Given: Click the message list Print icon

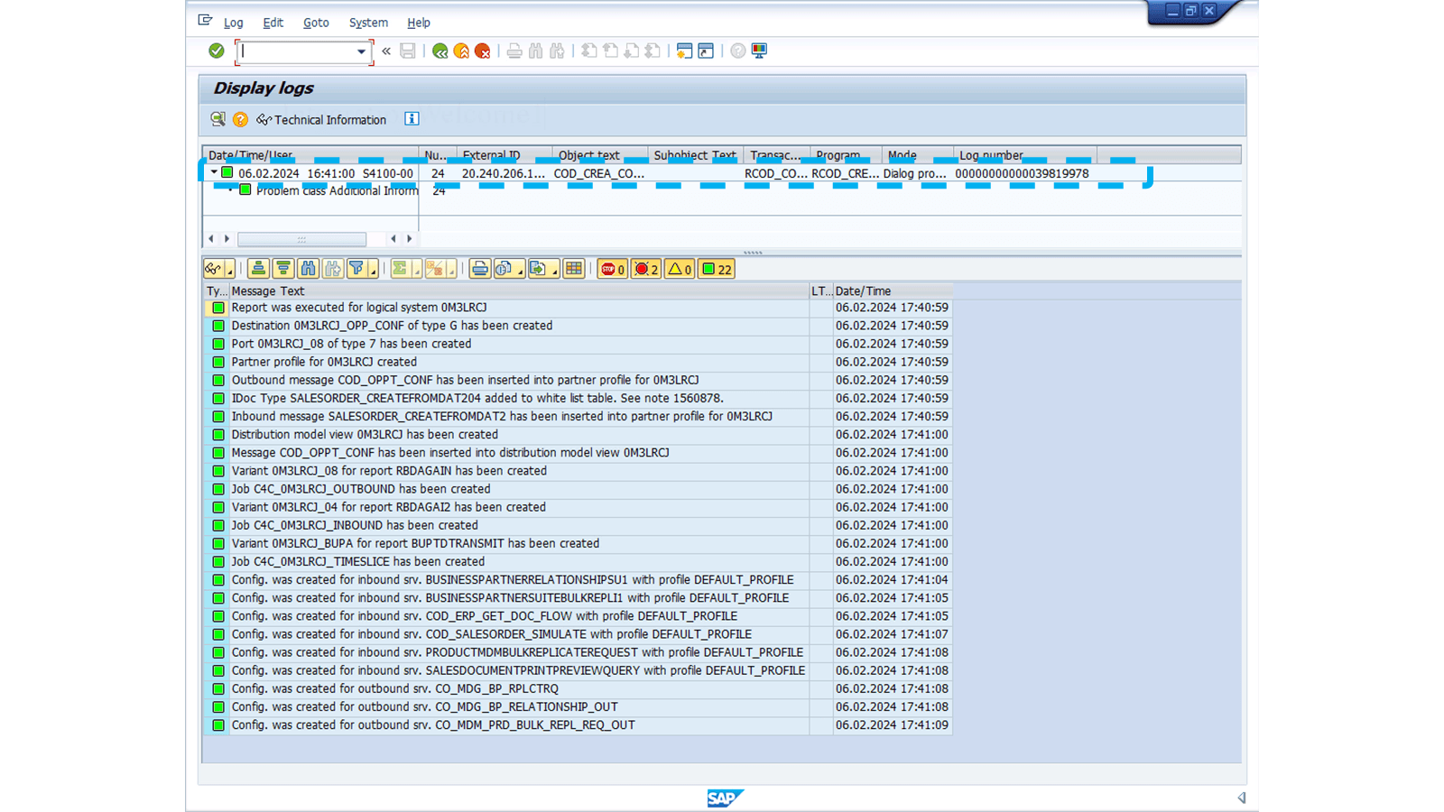Looking at the screenshot, I should coord(480,269).
